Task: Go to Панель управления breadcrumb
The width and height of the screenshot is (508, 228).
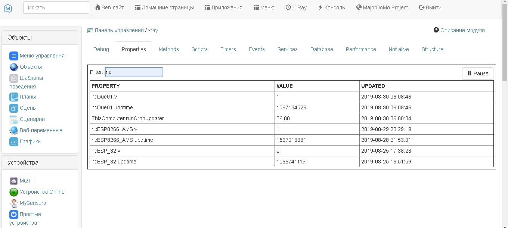Action: [x=119, y=30]
